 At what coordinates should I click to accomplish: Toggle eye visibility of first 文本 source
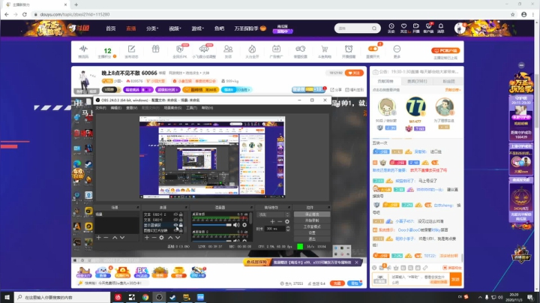(175, 214)
